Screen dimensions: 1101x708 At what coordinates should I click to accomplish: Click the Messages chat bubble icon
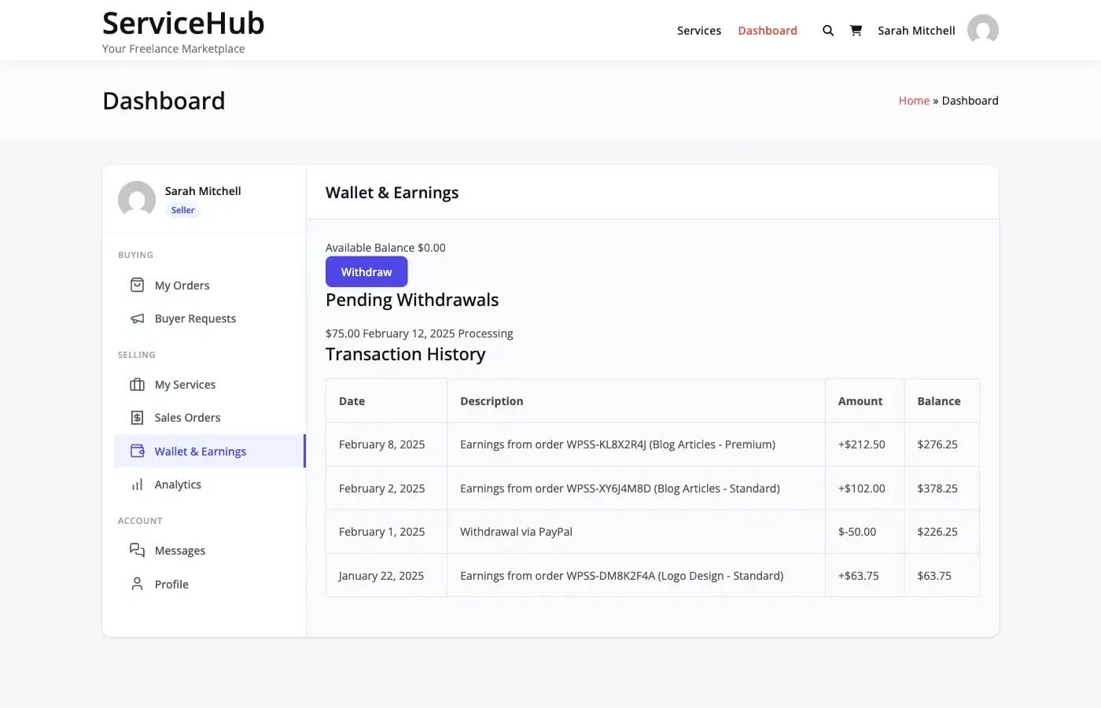coord(137,550)
